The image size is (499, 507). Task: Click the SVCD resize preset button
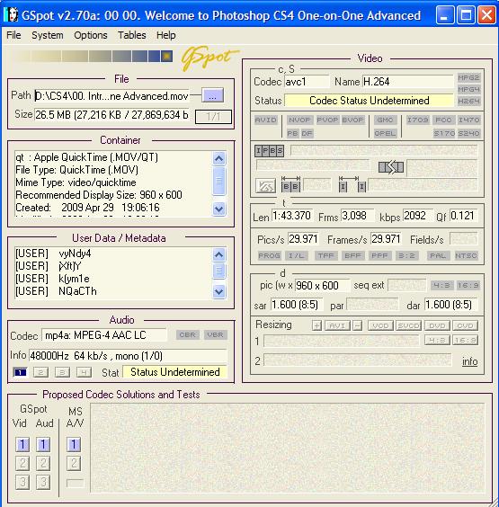(409, 325)
